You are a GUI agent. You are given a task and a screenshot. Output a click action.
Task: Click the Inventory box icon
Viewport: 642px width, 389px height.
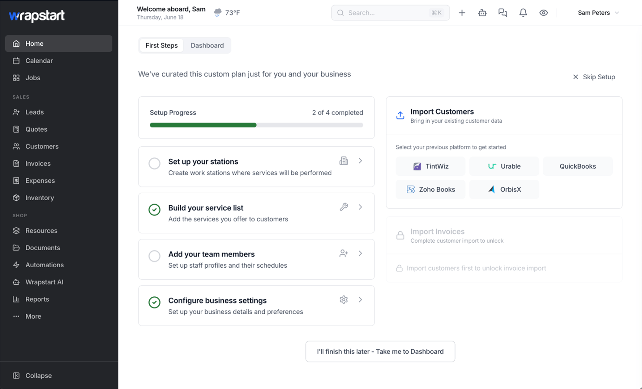pos(16,198)
